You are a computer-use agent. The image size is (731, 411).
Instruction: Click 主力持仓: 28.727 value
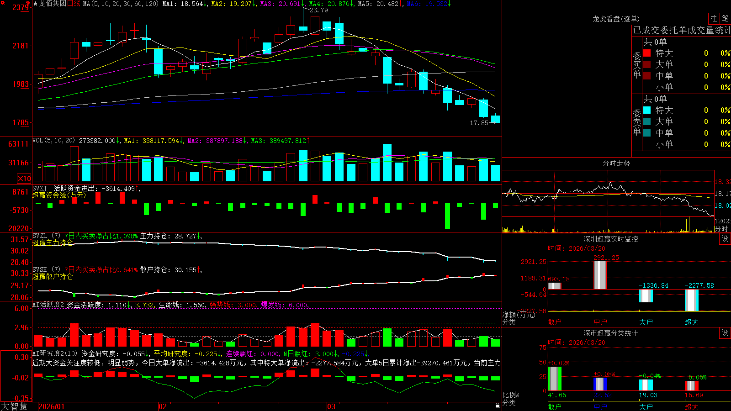click(171, 236)
